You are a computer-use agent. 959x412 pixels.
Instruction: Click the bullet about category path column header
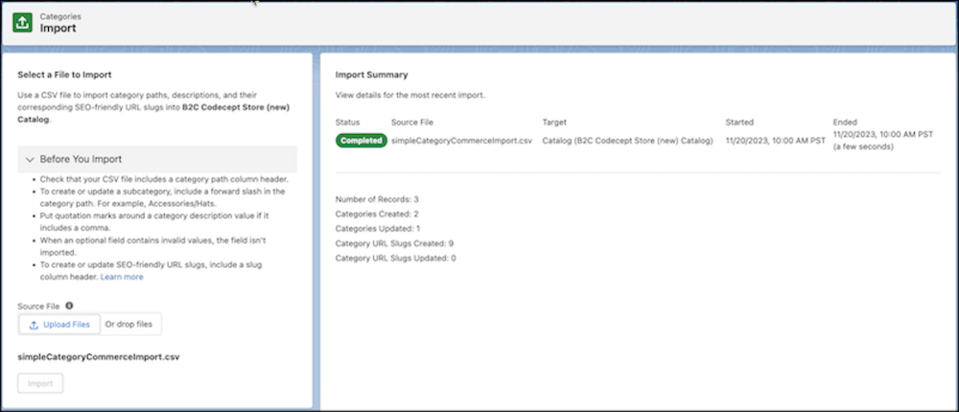[164, 180]
